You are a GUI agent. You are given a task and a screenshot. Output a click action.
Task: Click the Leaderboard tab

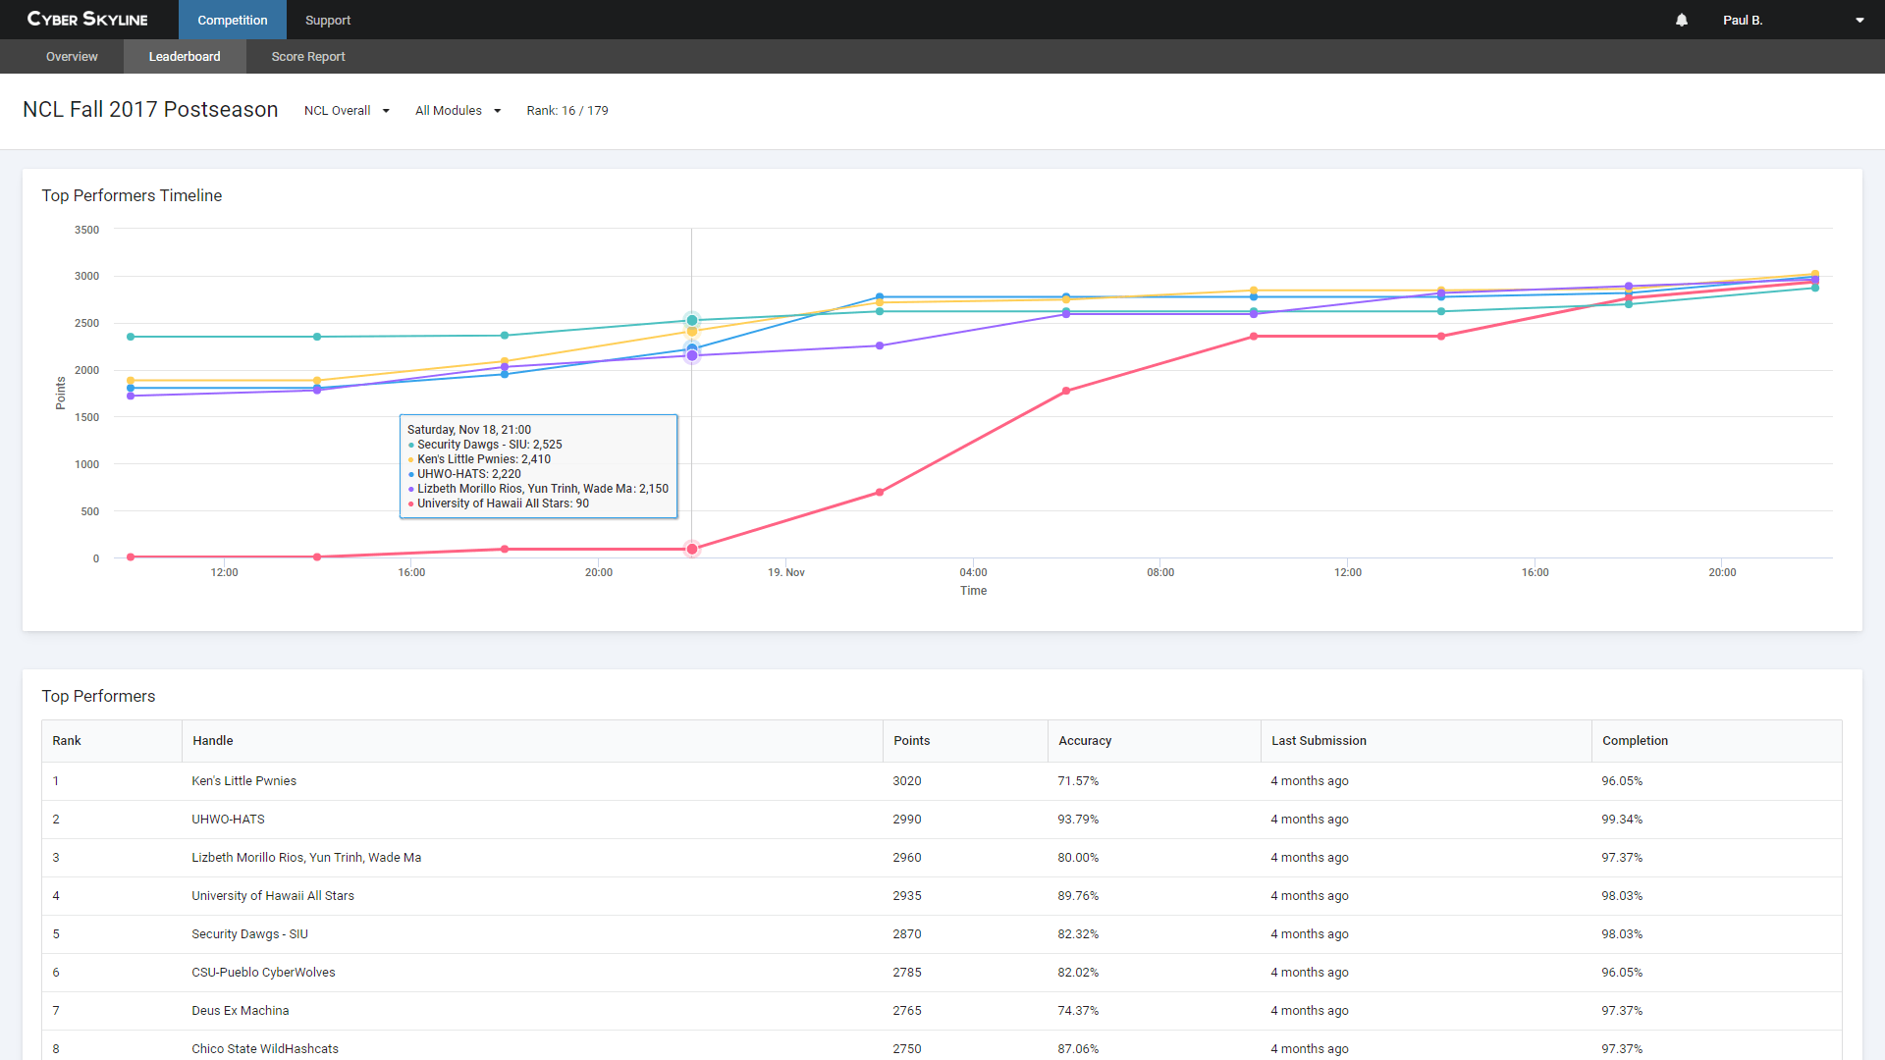(183, 56)
